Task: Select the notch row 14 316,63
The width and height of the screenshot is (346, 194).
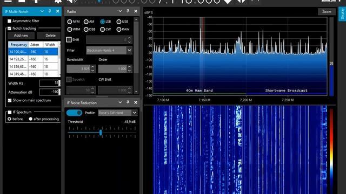Action: click(x=33, y=67)
